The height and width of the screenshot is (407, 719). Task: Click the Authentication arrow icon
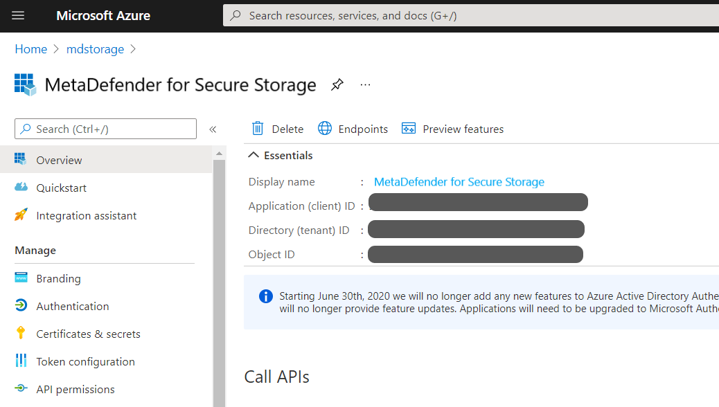tap(21, 305)
